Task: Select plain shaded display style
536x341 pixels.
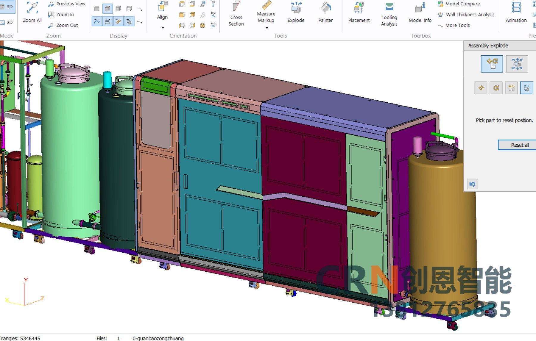Action: click(x=97, y=9)
